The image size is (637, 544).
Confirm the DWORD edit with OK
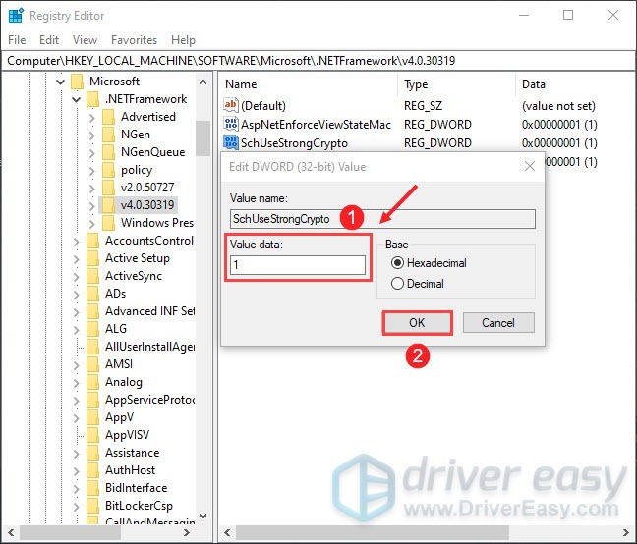(x=417, y=323)
